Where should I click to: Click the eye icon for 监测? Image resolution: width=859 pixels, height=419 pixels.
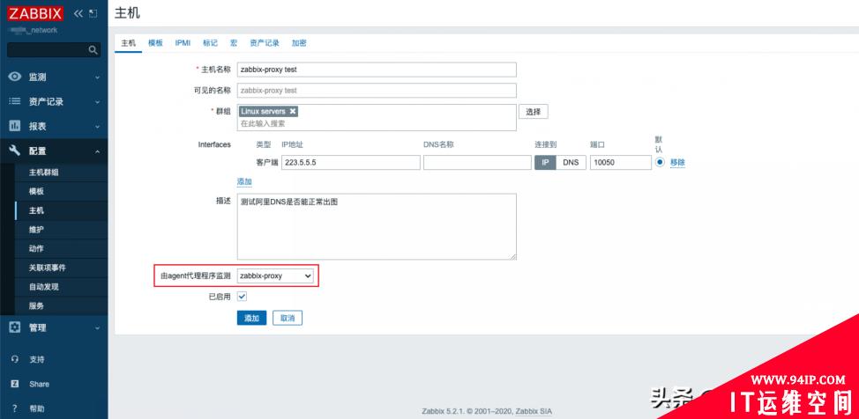(15, 77)
